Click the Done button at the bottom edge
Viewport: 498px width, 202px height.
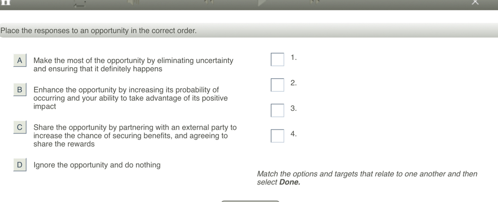[x=250, y=201]
